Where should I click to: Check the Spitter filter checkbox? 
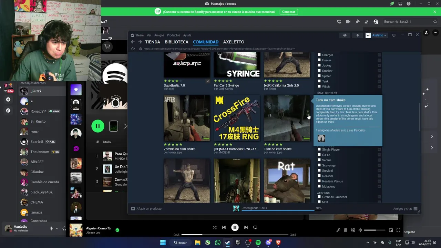[319, 76]
